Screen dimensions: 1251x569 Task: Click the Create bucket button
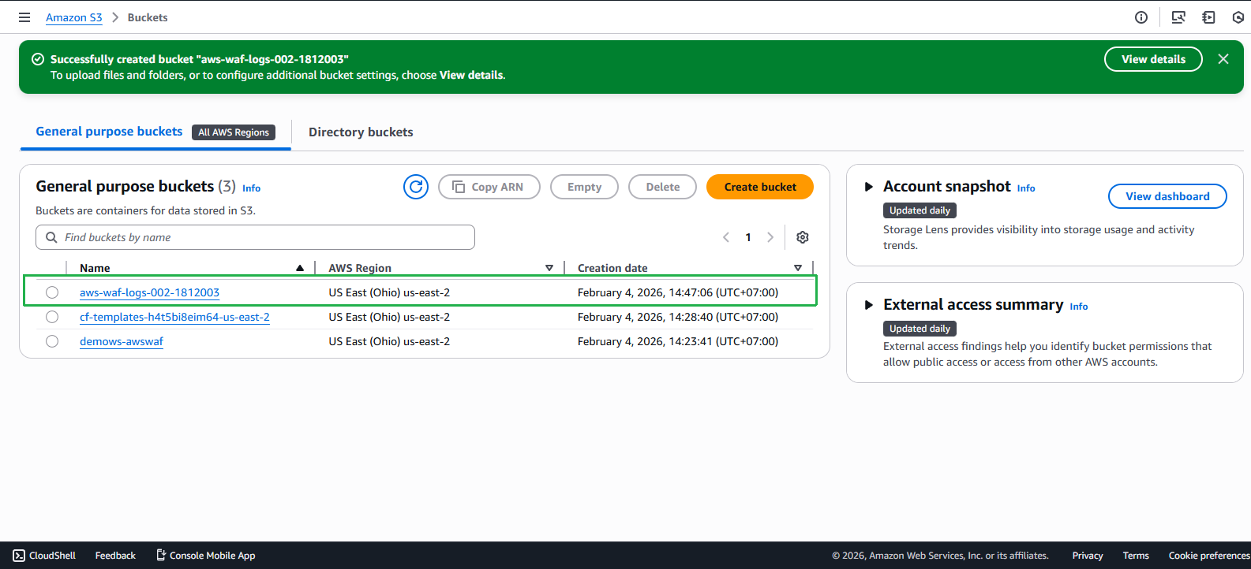(x=760, y=187)
